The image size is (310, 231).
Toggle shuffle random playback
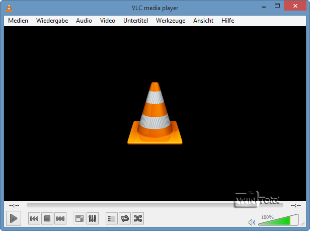click(138, 218)
